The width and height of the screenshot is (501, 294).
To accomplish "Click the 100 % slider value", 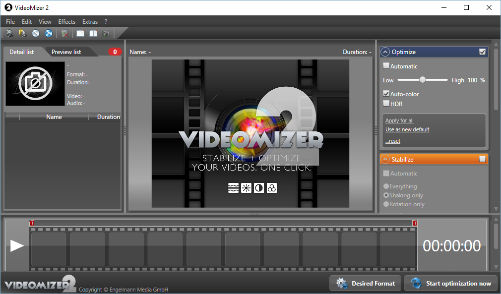I will click(x=476, y=80).
